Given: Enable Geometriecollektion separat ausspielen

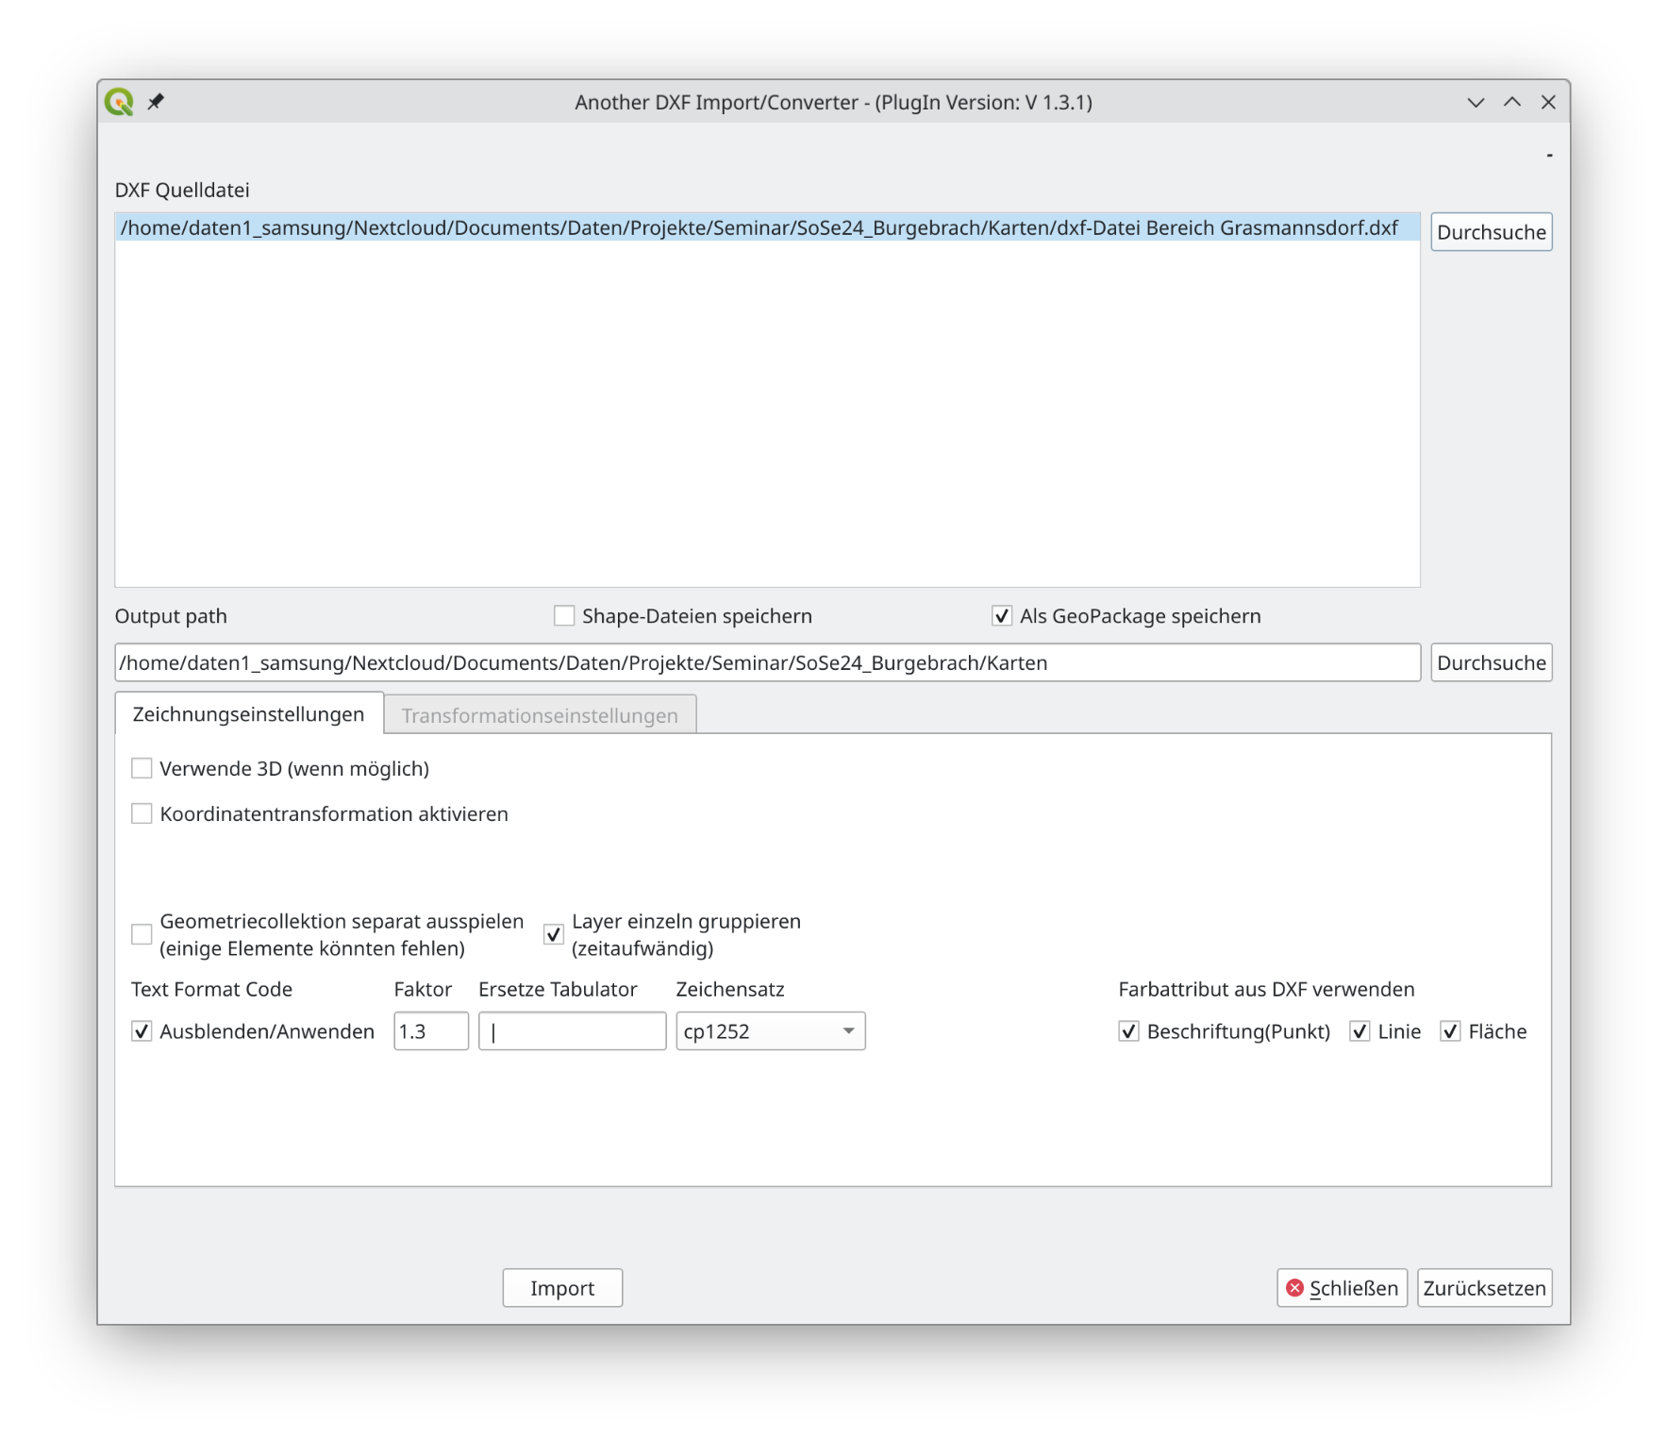Looking at the screenshot, I should point(142,935).
